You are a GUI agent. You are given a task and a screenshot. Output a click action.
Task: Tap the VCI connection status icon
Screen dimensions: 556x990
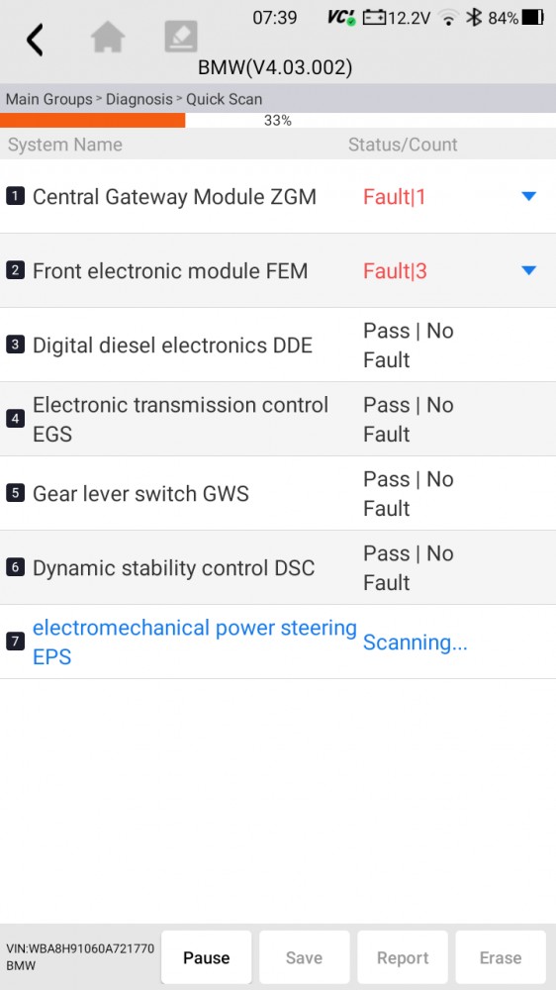tap(341, 18)
